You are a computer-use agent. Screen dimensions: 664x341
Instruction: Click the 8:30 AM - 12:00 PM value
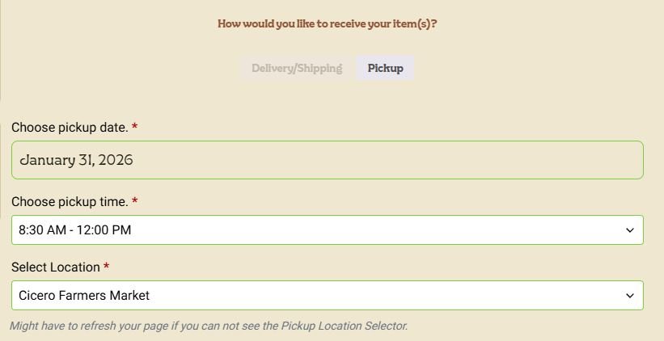coord(74,230)
